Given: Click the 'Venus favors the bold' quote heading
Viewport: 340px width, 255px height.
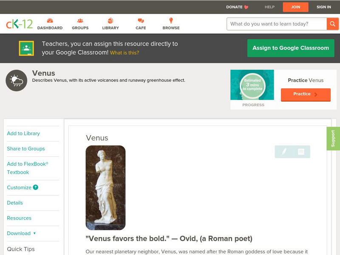Looking at the screenshot, I should coord(169,239).
